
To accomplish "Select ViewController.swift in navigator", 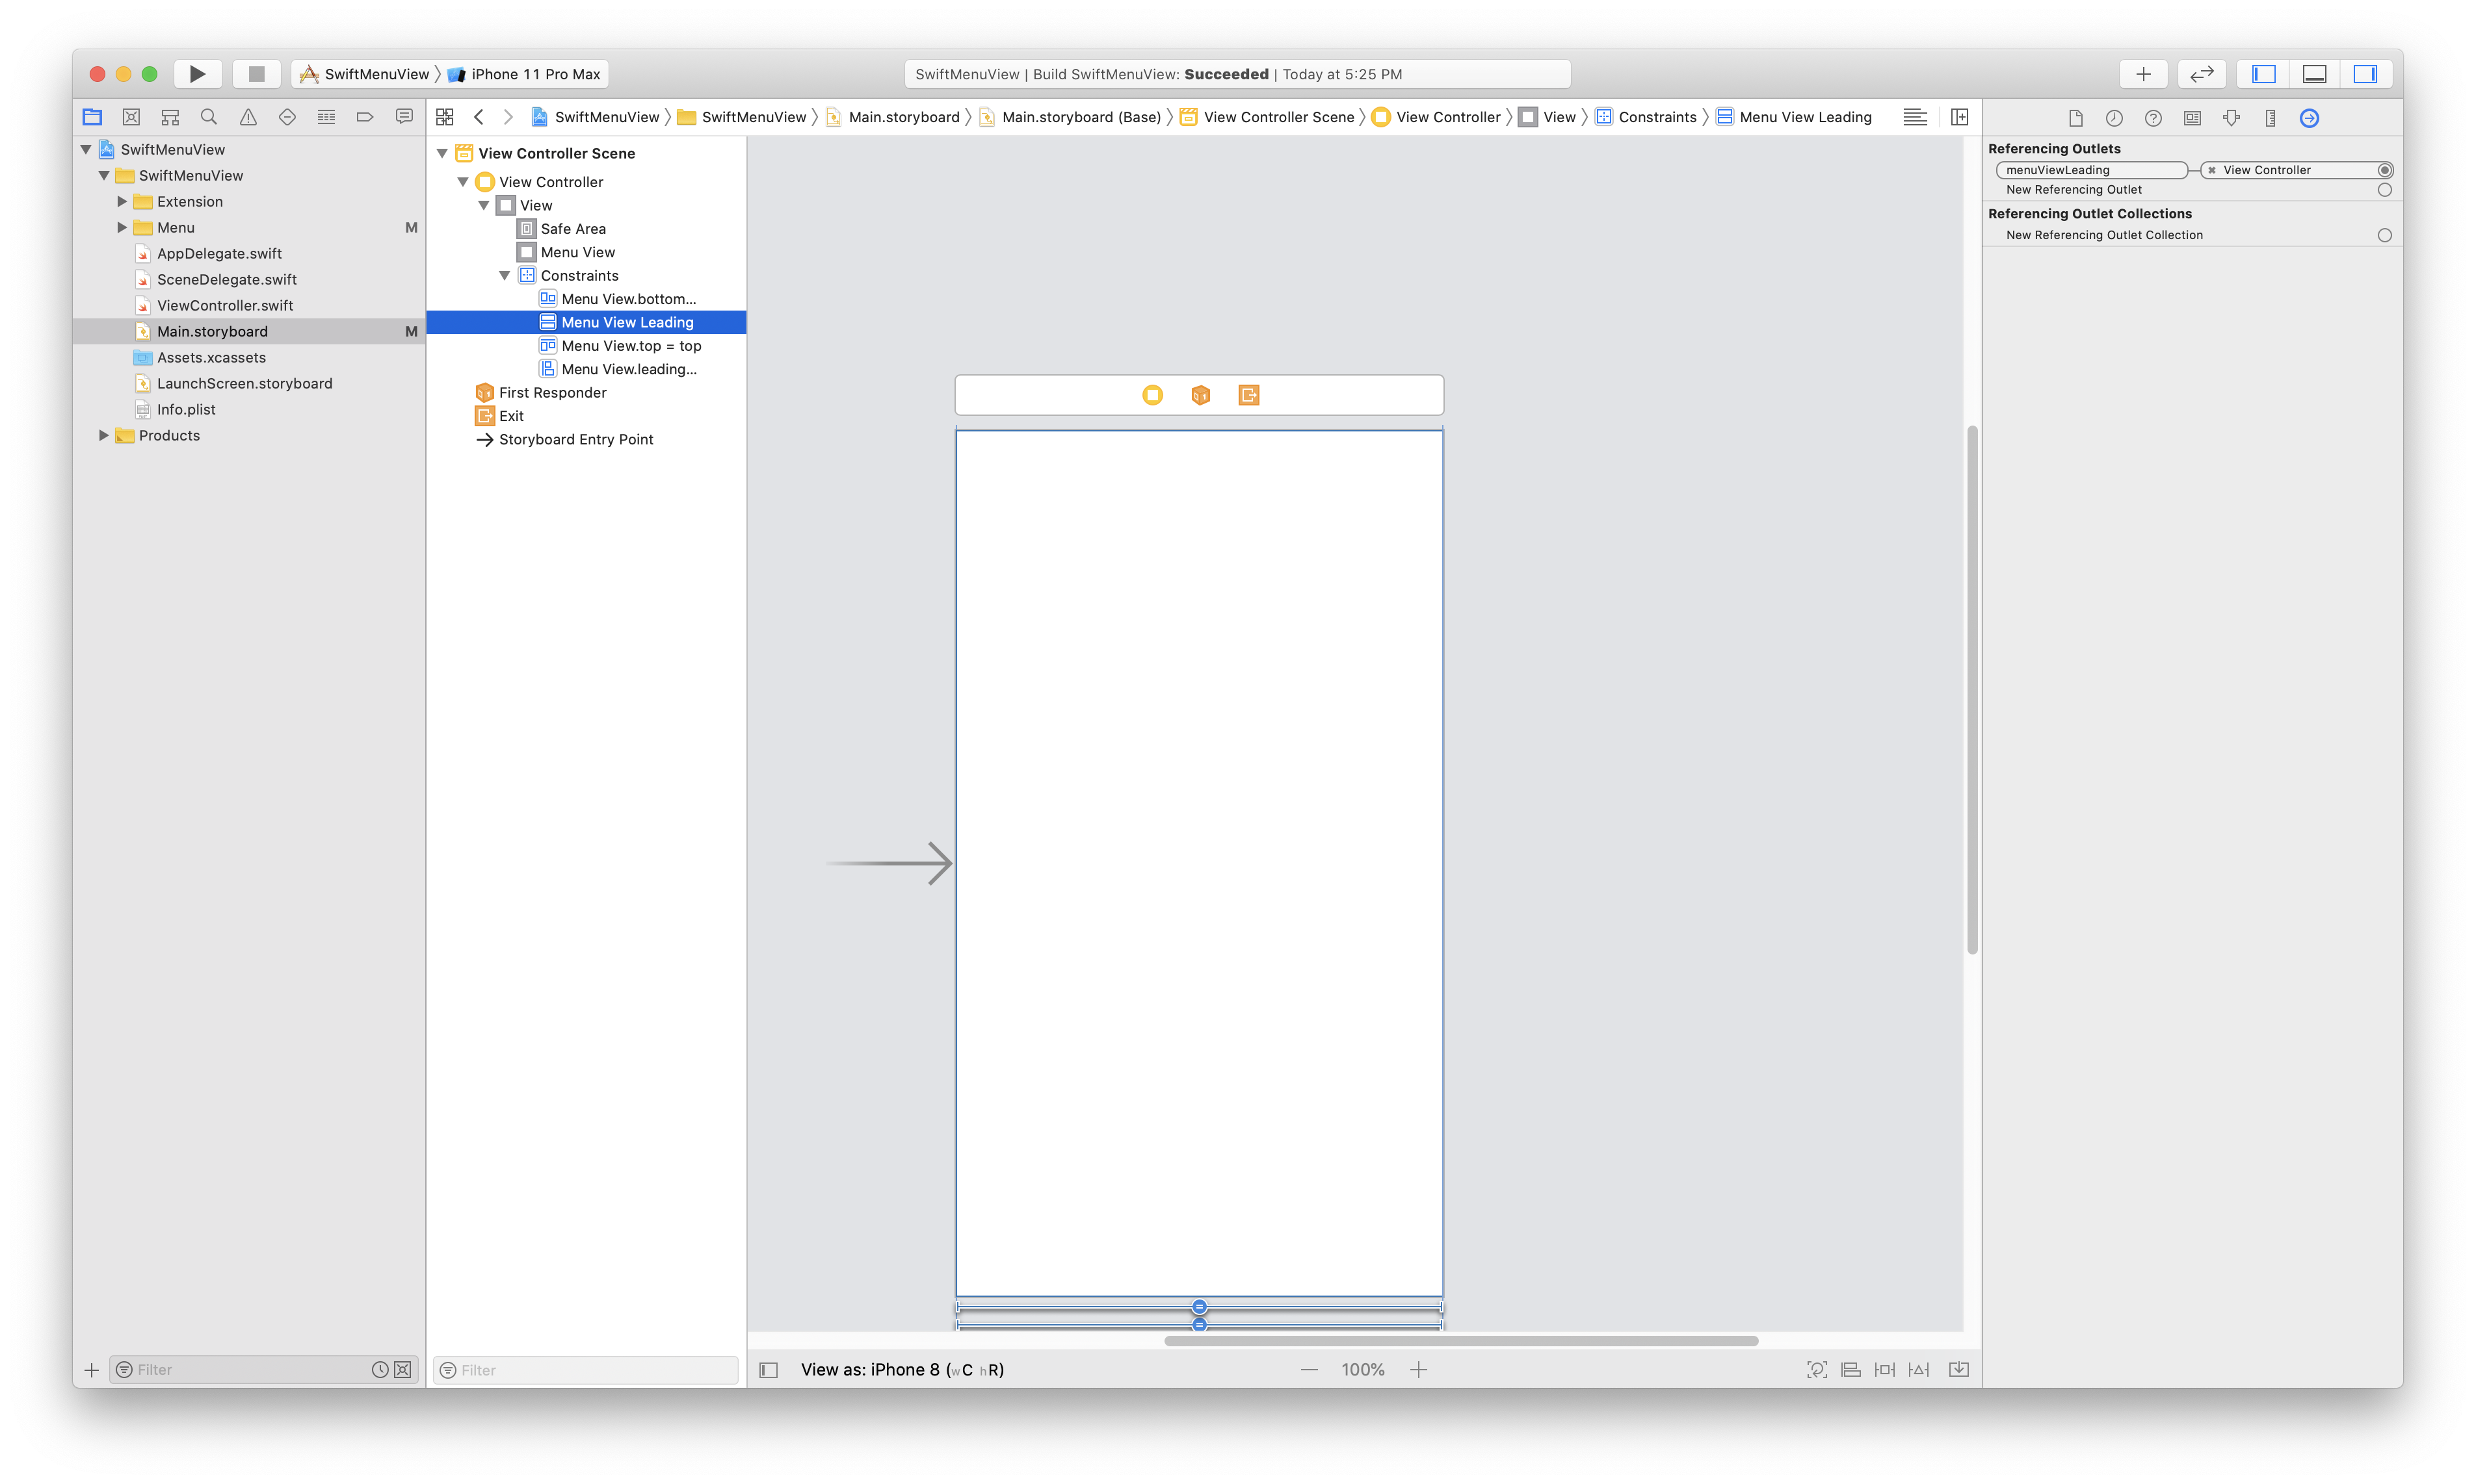I will click(224, 305).
